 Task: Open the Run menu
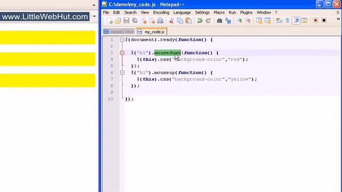tap(232, 12)
